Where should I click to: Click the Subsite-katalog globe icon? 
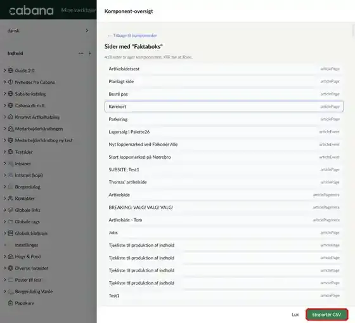tap(10, 94)
